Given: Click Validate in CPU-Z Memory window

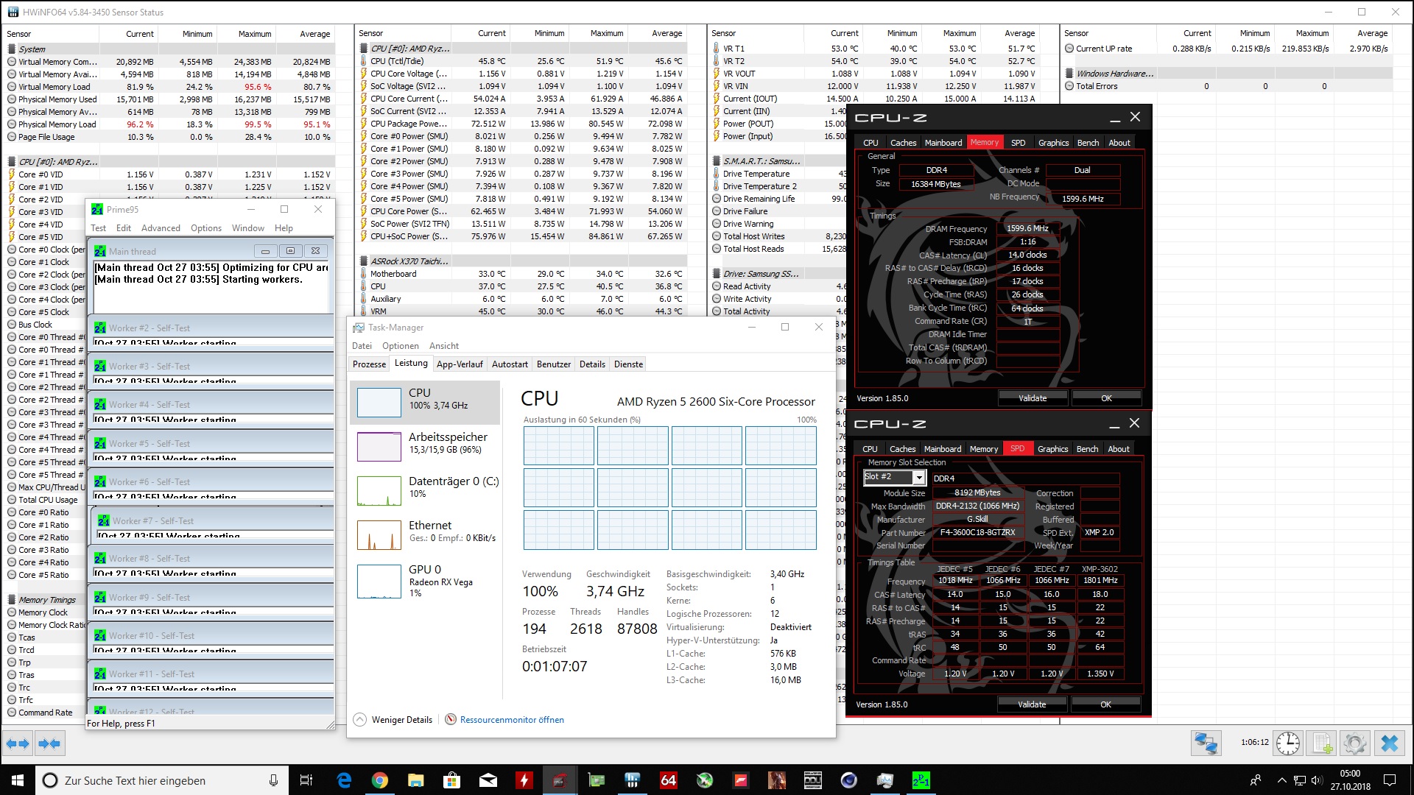Looking at the screenshot, I should click(1033, 398).
